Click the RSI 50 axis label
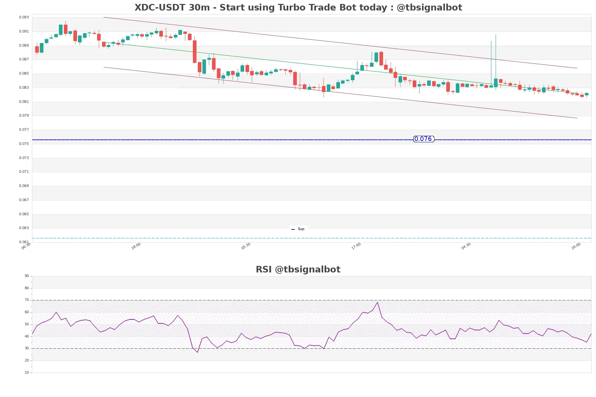 coord(27,324)
